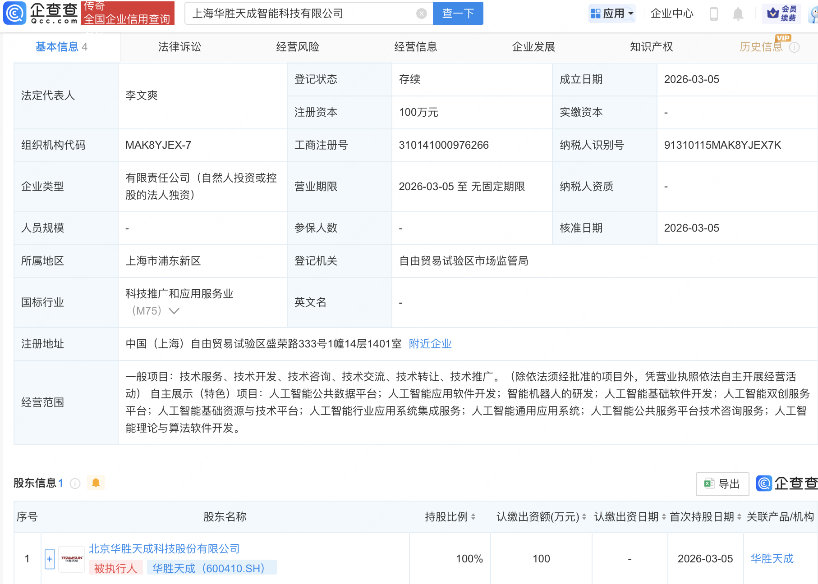Image resolution: width=818 pixels, height=584 pixels.
Task: Expand the shareholder row plus button
Action: [50, 559]
